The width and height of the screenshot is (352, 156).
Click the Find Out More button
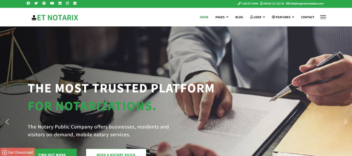(52, 153)
